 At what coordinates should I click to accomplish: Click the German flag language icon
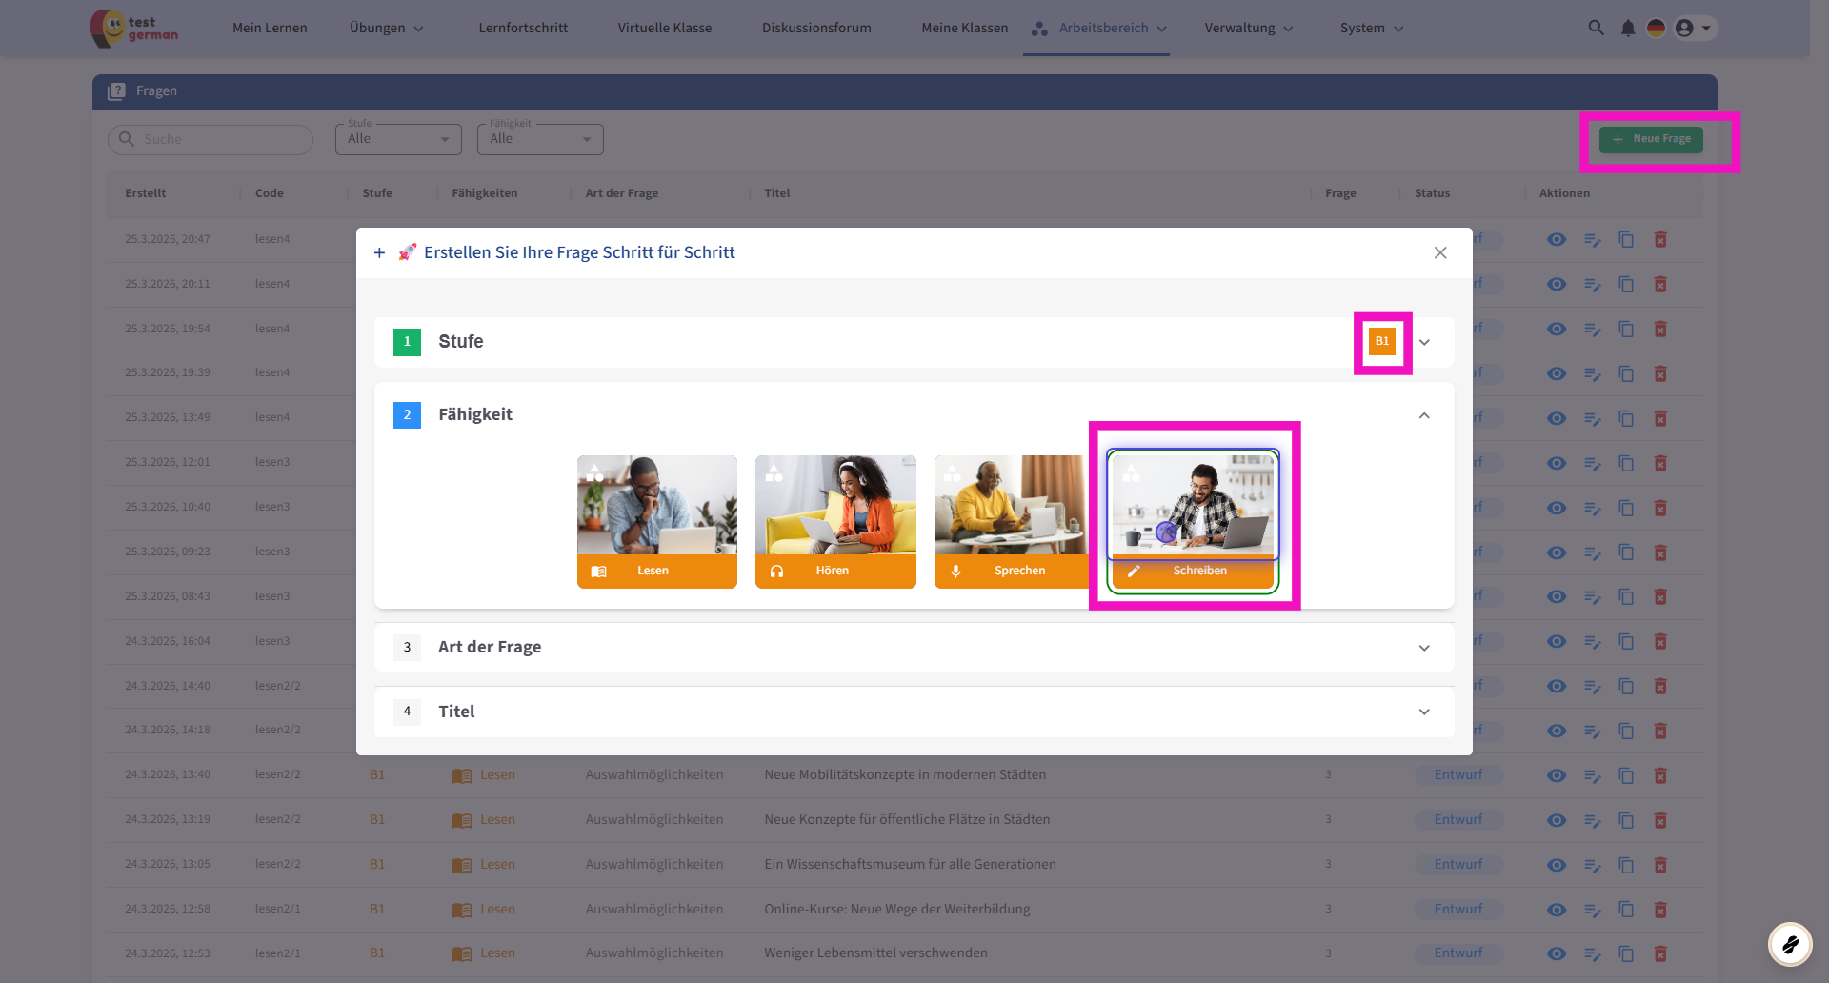[x=1657, y=28]
